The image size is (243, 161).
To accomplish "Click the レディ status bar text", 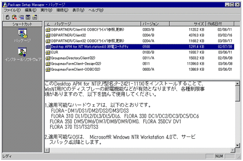I will [x=7, y=156].
